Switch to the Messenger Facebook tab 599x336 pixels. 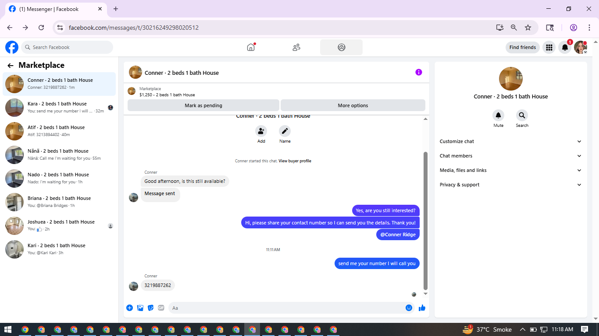pos(55,9)
